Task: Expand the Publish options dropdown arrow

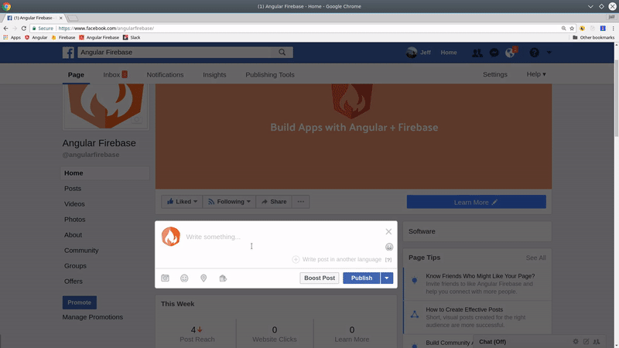Action: pos(387,278)
